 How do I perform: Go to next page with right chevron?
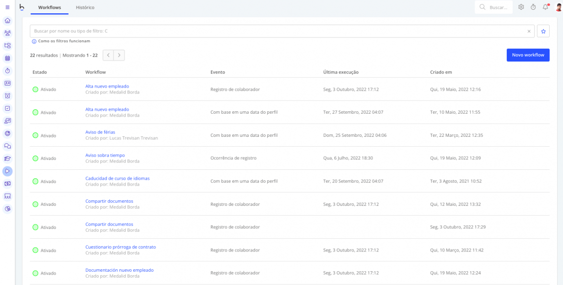[x=119, y=55]
